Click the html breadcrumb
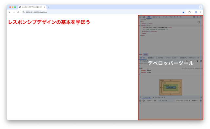 (x=141, y=55)
